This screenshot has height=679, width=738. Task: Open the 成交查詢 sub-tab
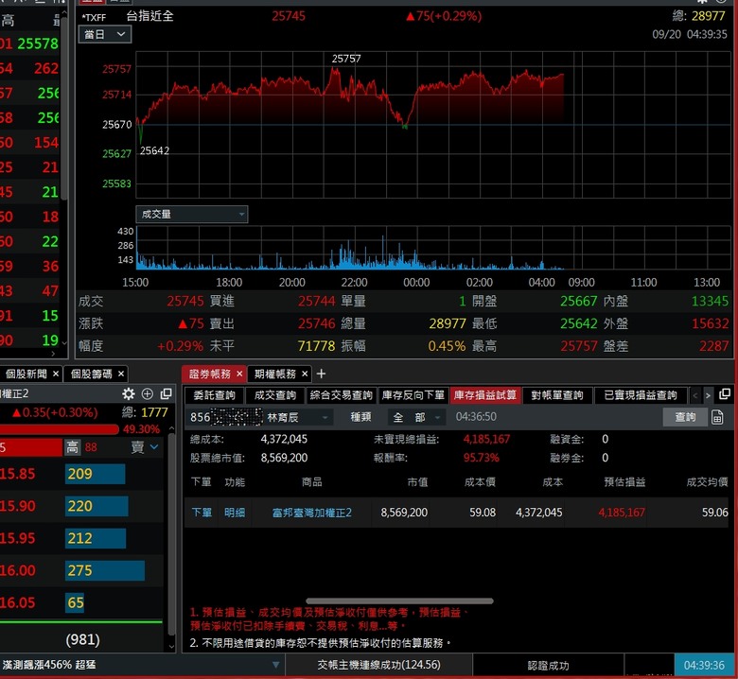click(275, 394)
